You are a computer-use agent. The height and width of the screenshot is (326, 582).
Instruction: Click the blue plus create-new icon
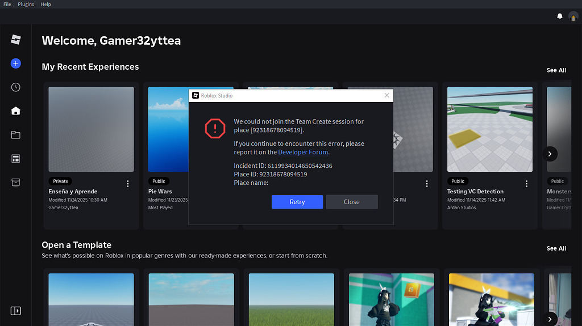coord(15,63)
